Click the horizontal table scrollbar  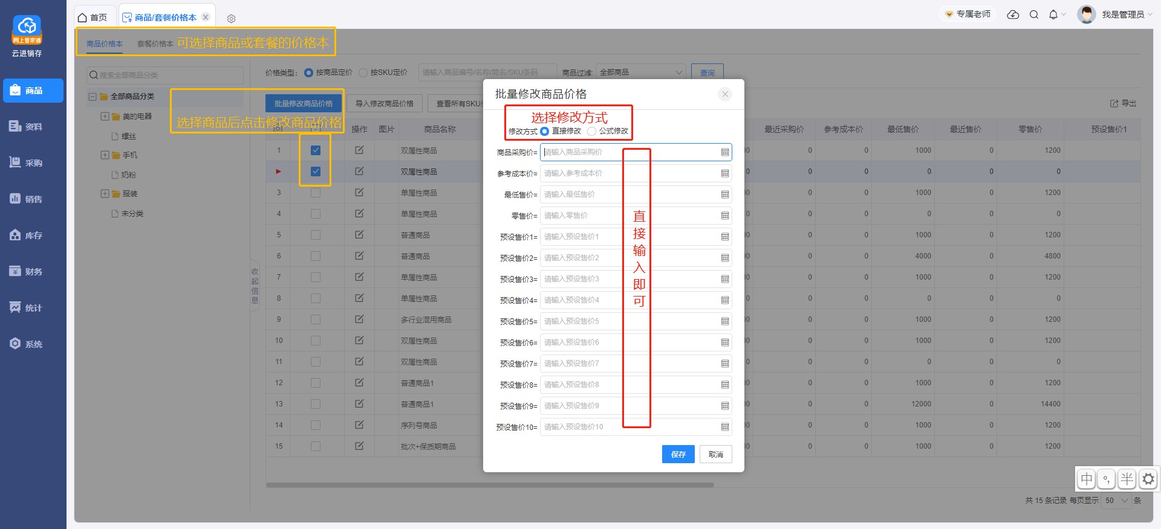coord(490,484)
